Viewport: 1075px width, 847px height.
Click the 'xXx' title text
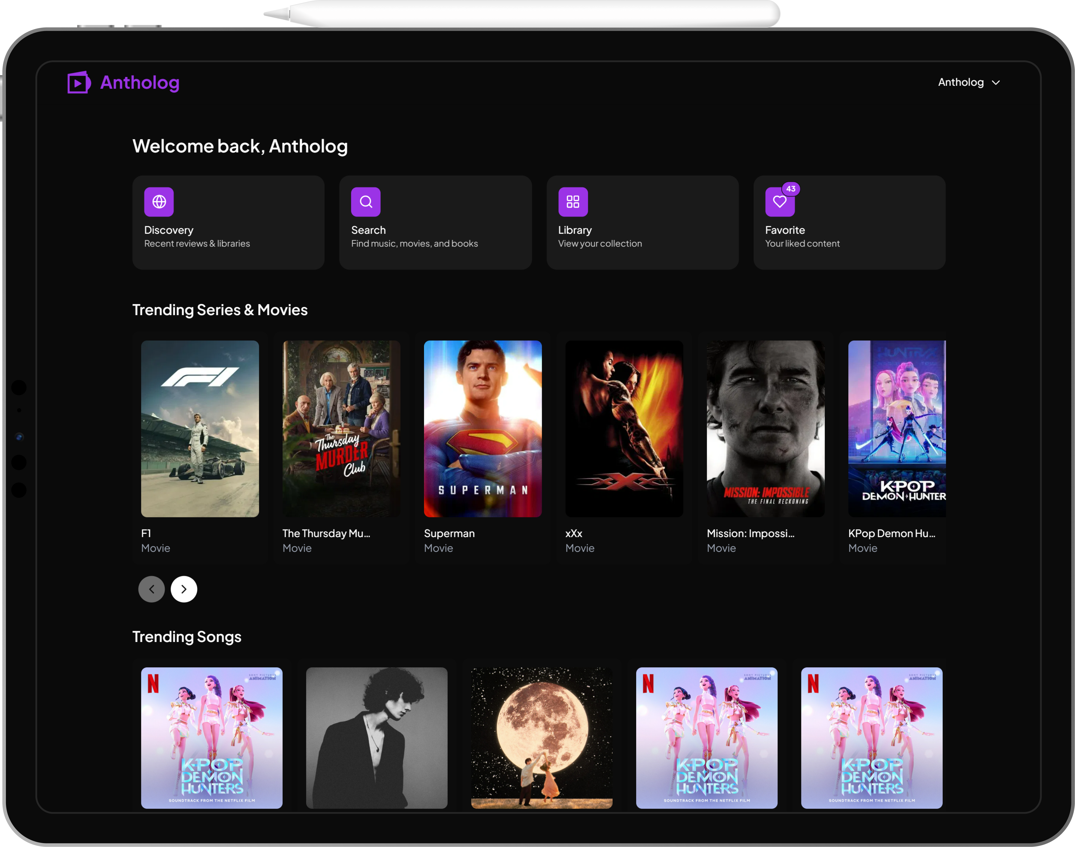[574, 534]
